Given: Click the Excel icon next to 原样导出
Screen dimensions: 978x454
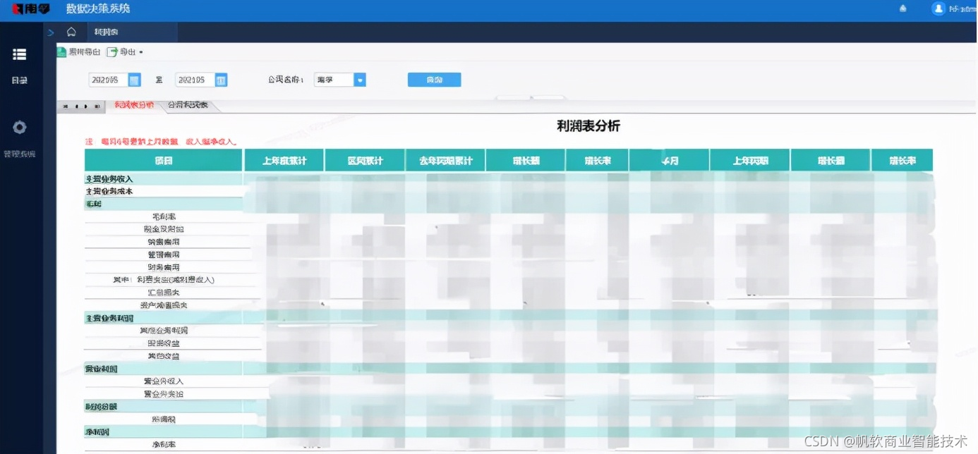Looking at the screenshot, I should pyautogui.click(x=60, y=51).
